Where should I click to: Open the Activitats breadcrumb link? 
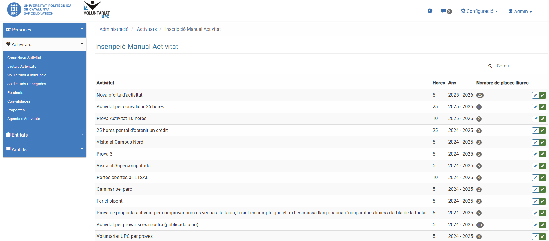[x=147, y=29]
